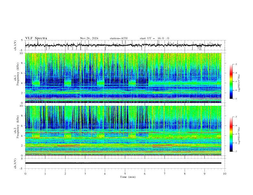
Task: Click the ch.1 spectrogram panel
Action: 123,78
